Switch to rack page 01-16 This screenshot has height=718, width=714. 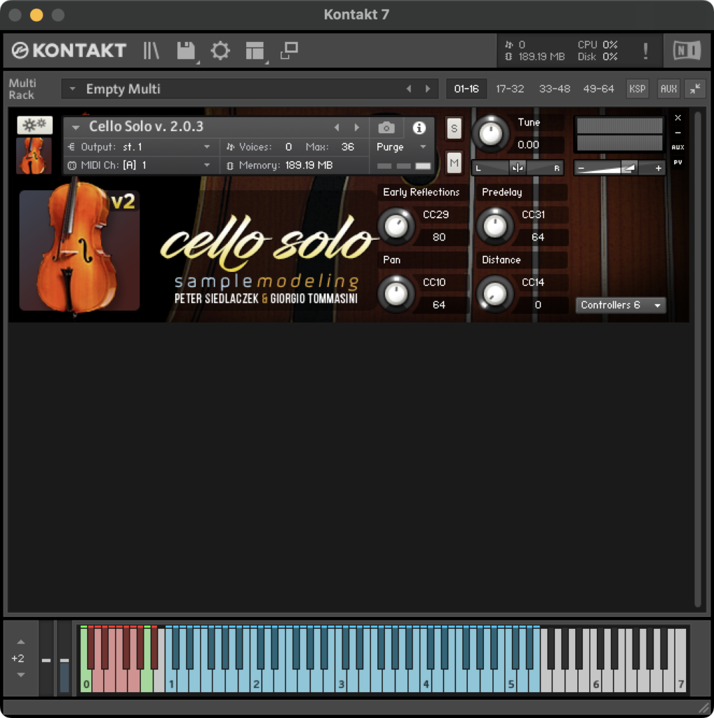point(466,89)
